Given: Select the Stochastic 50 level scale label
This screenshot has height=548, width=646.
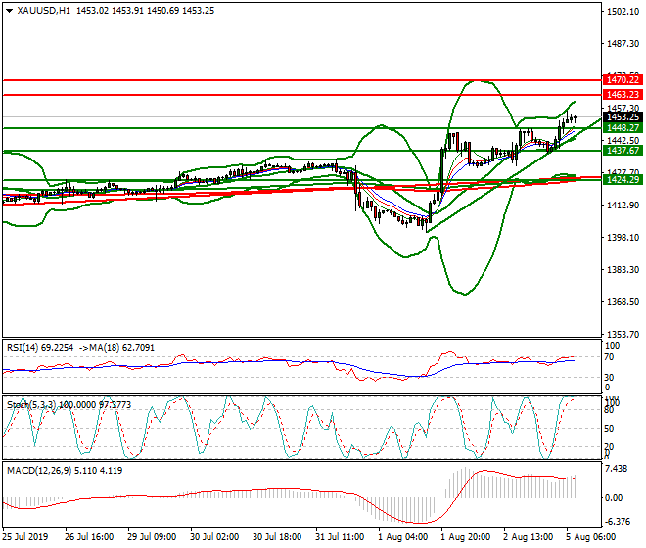Looking at the screenshot, I should click(x=609, y=429).
